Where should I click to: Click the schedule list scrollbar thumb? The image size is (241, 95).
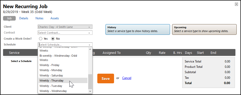pyautogui.click(x=90, y=82)
